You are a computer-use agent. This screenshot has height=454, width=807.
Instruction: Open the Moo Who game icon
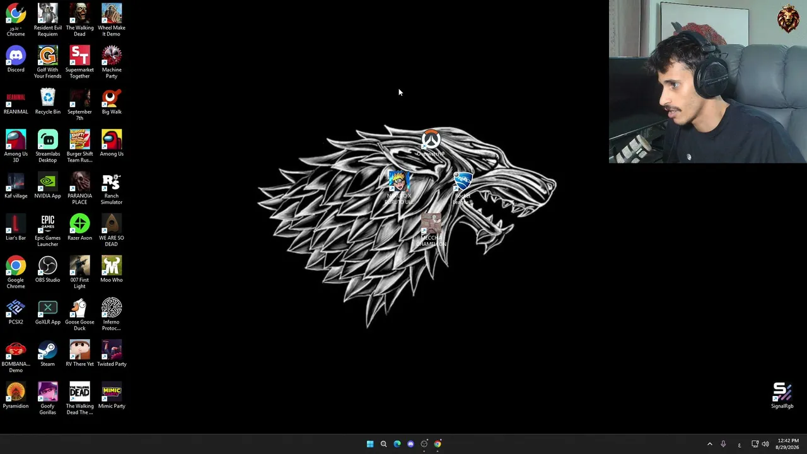click(112, 270)
